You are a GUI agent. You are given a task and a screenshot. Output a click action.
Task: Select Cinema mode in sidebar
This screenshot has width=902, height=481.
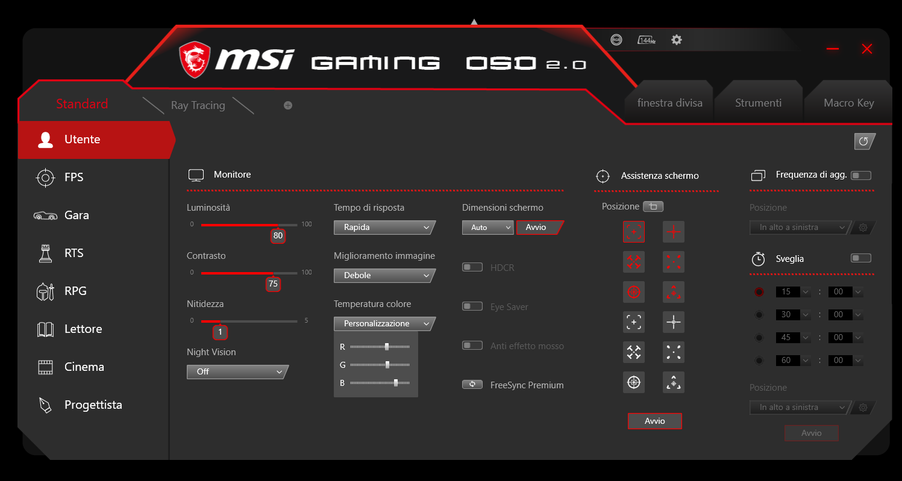coord(93,367)
